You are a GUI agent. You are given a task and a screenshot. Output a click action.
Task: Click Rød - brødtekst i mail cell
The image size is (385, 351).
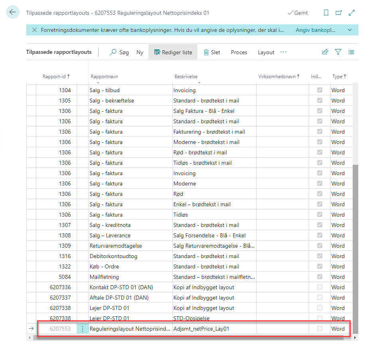tap(214, 152)
